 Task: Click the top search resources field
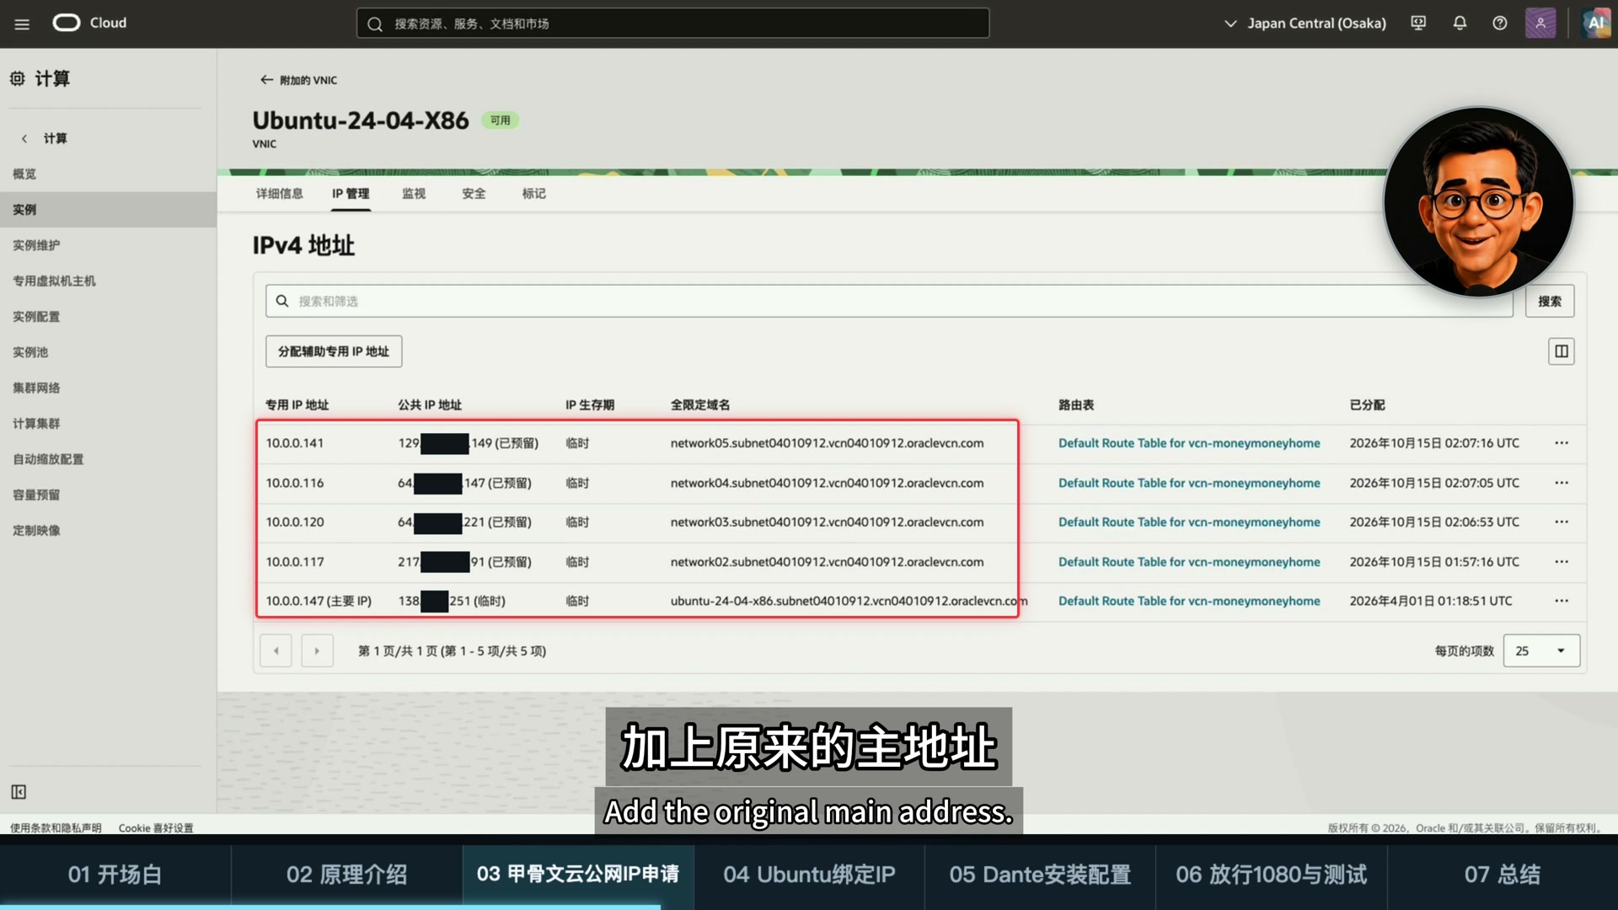tap(672, 24)
